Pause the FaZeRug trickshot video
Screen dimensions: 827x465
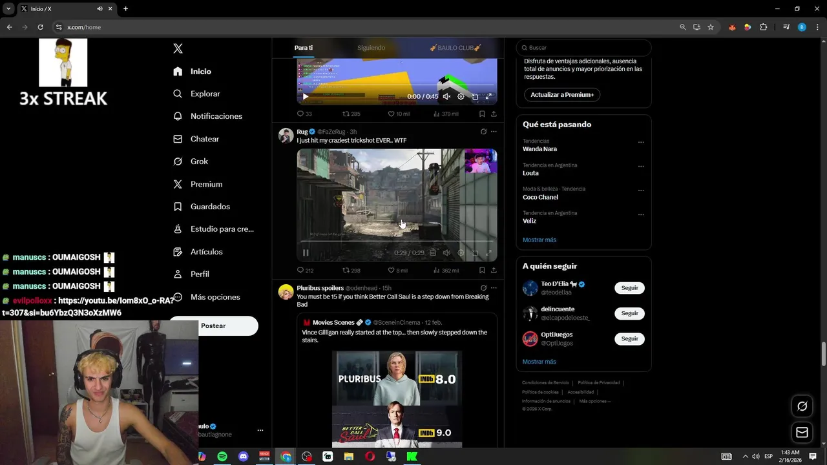click(x=306, y=253)
